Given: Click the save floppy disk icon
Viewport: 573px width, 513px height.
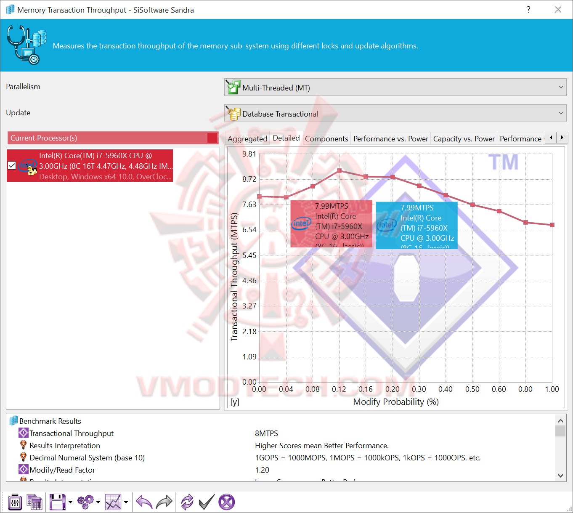Looking at the screenshot, I should 57,502.
